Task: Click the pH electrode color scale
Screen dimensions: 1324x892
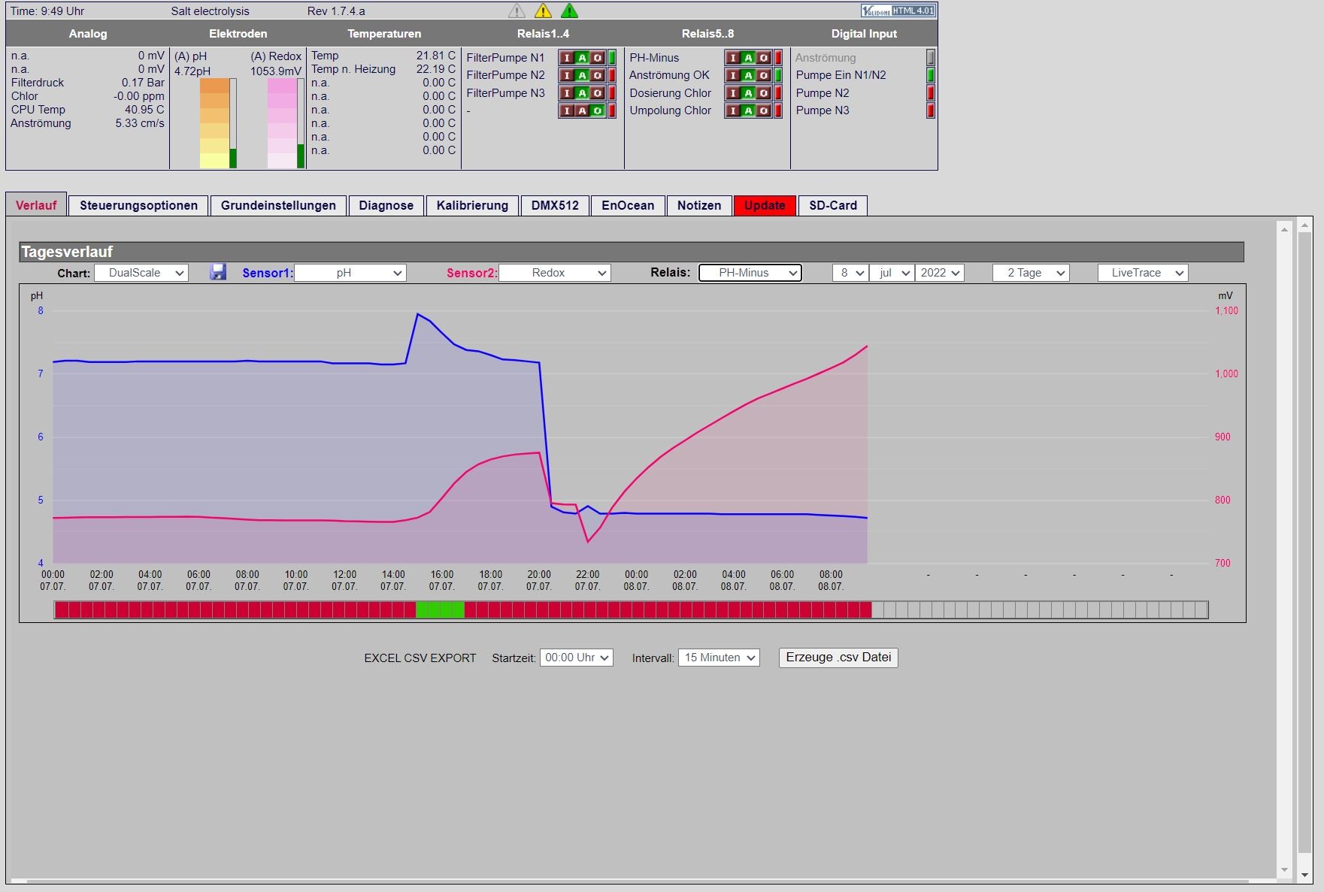Action: point(214,123)
